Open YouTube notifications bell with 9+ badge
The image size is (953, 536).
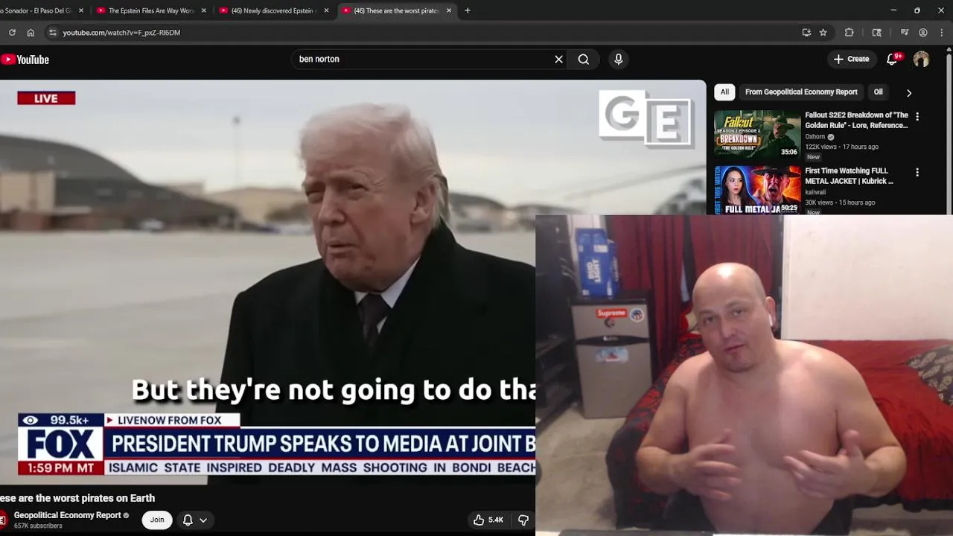[x=893, y=59]
